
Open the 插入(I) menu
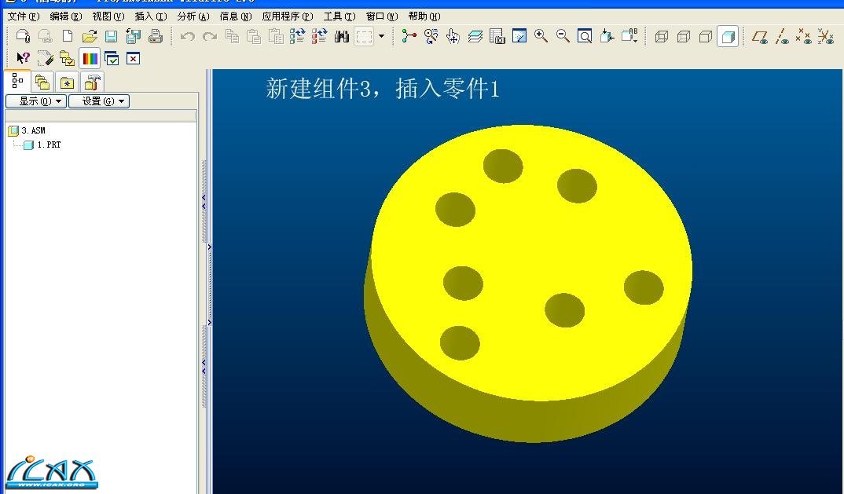[x=151, y=16]
